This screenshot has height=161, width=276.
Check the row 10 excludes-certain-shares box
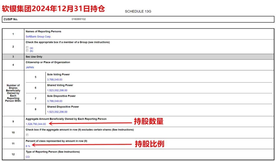[27, 135]
